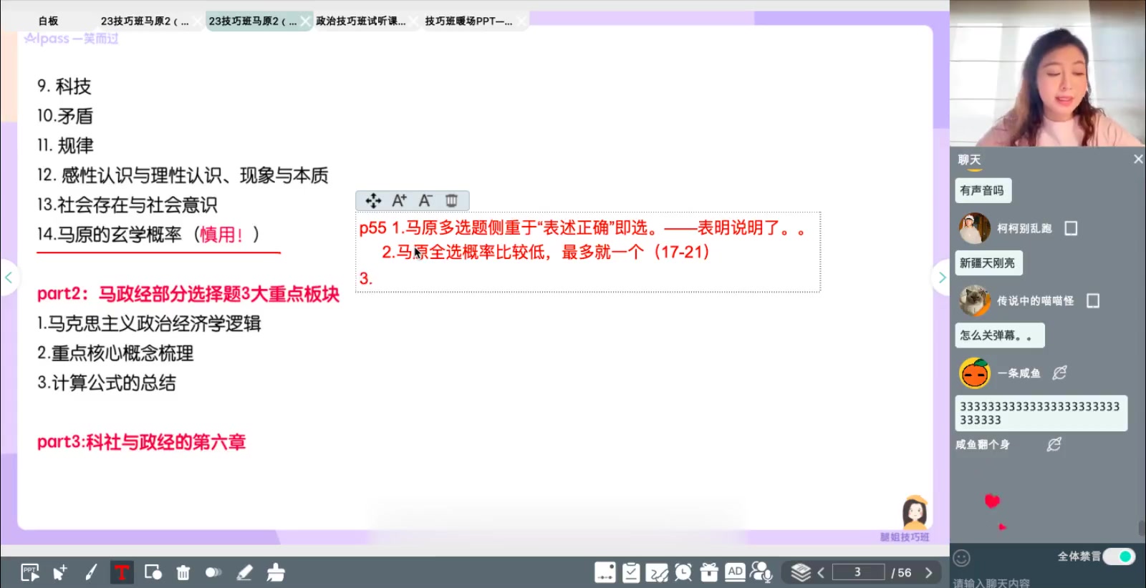Open the checklist clipboard tool

click(x=631, y=572)
